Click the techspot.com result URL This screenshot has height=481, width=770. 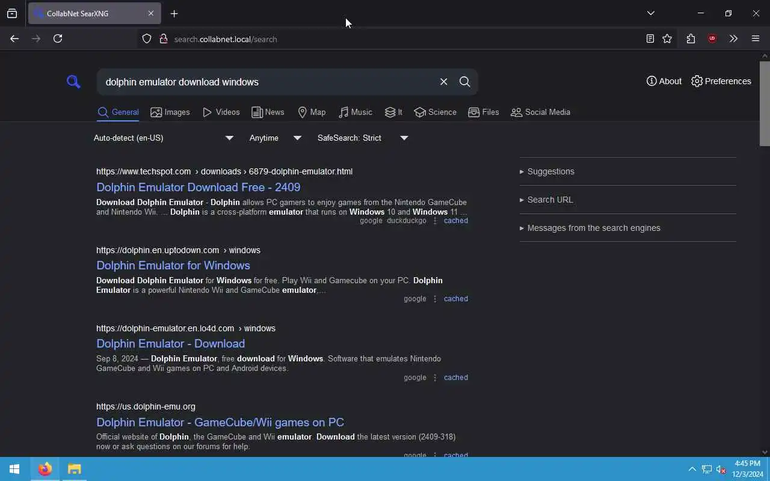224,171
